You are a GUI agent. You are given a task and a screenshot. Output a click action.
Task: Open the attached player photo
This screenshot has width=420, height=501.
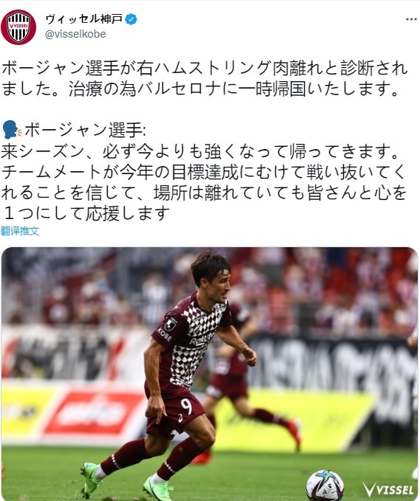click(210, 374)
